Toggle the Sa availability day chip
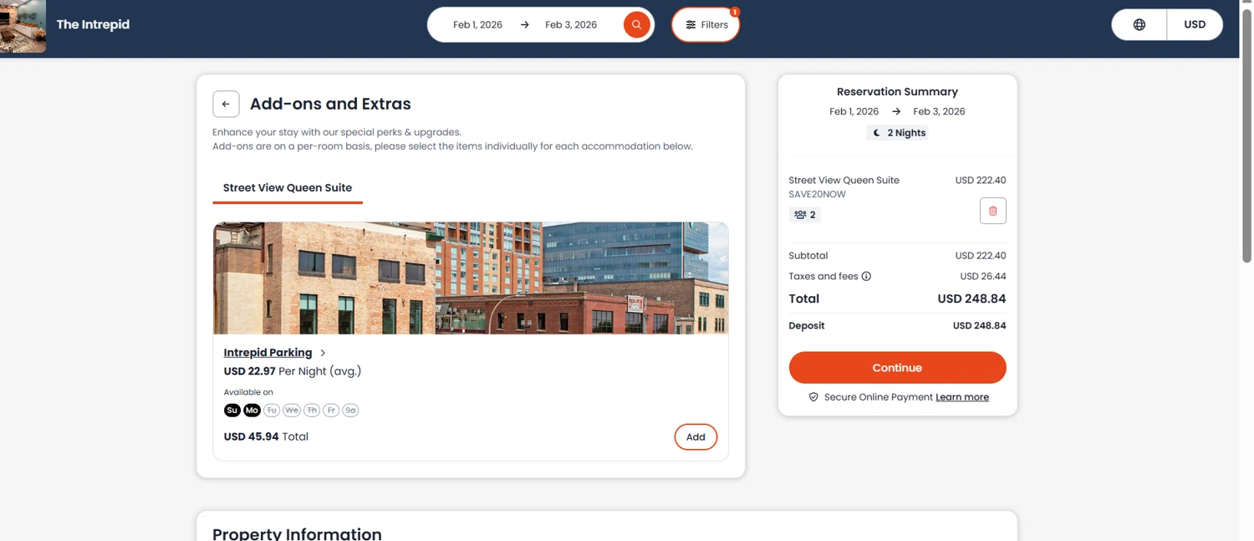Screen dimensions: 1254x541 pyautogui.click(x=350, y=411)
